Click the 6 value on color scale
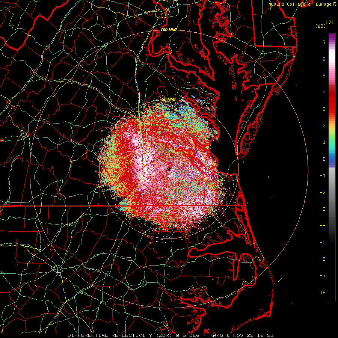This screenshot has width=338, height=338. coord(324,59)
